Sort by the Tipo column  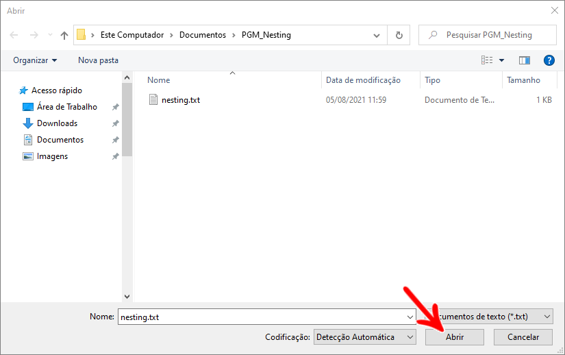click(432, 80)
